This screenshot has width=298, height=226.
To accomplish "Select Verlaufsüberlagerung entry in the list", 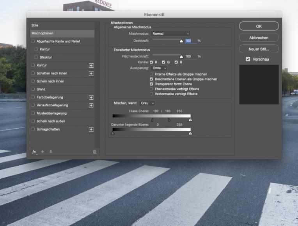I will [62, 106].
